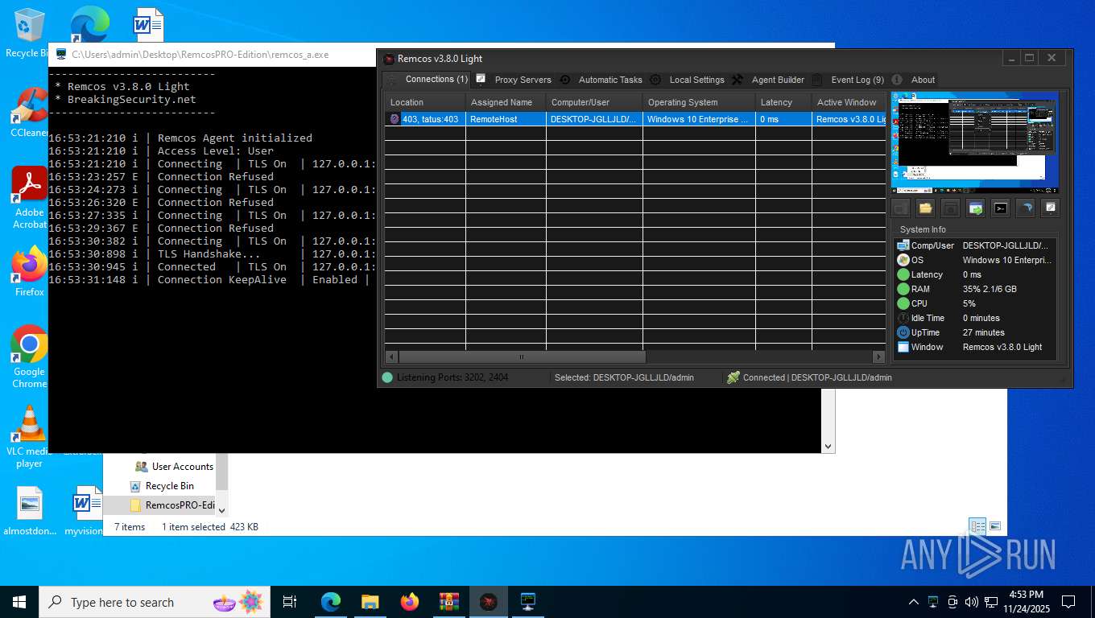The image size is (1095, 618).
Task: Open the Agent Builder tab
Action: pyautogui.click(x=768, y=80)
